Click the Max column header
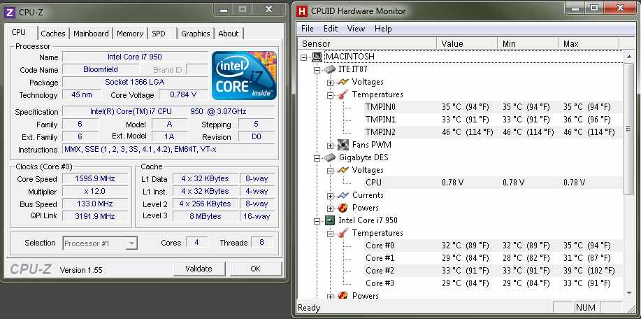The width and height of the screenshot is (641, 319). [x=589, y=43]
